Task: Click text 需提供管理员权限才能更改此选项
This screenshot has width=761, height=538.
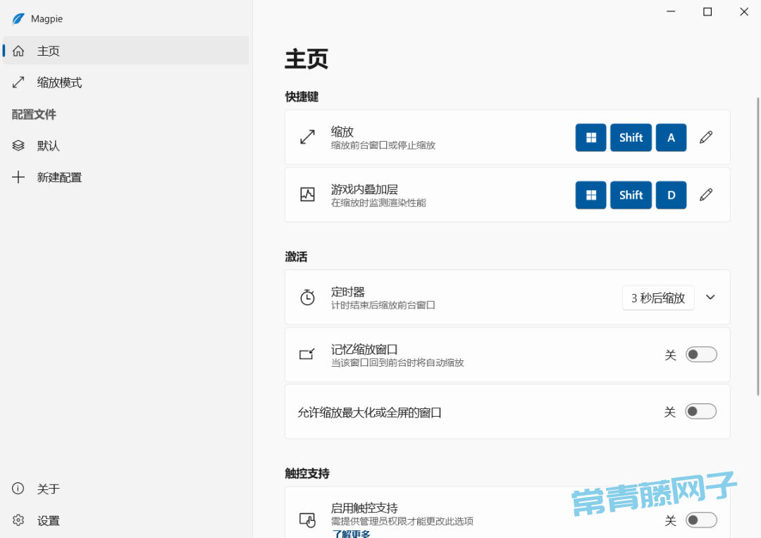Action: click(402, 521)
